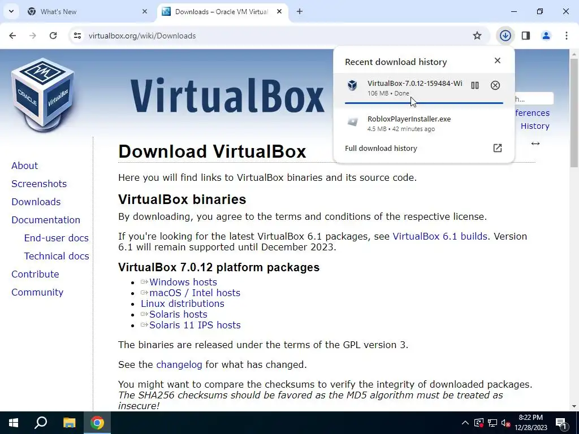
Task: Close the Recent download history popup
Action: pyautogui.click(x=498, y=60)
